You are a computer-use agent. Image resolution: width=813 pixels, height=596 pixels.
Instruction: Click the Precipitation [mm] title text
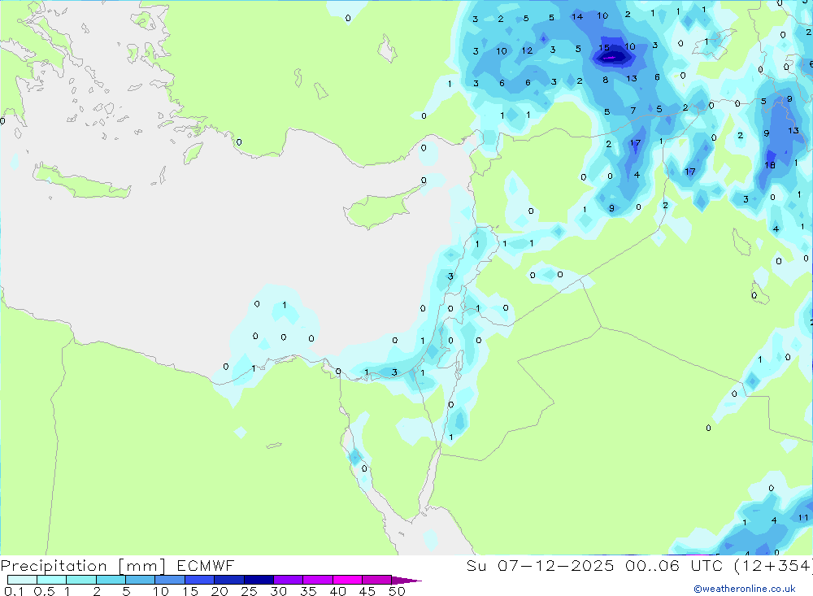click(x=83, y=566)
